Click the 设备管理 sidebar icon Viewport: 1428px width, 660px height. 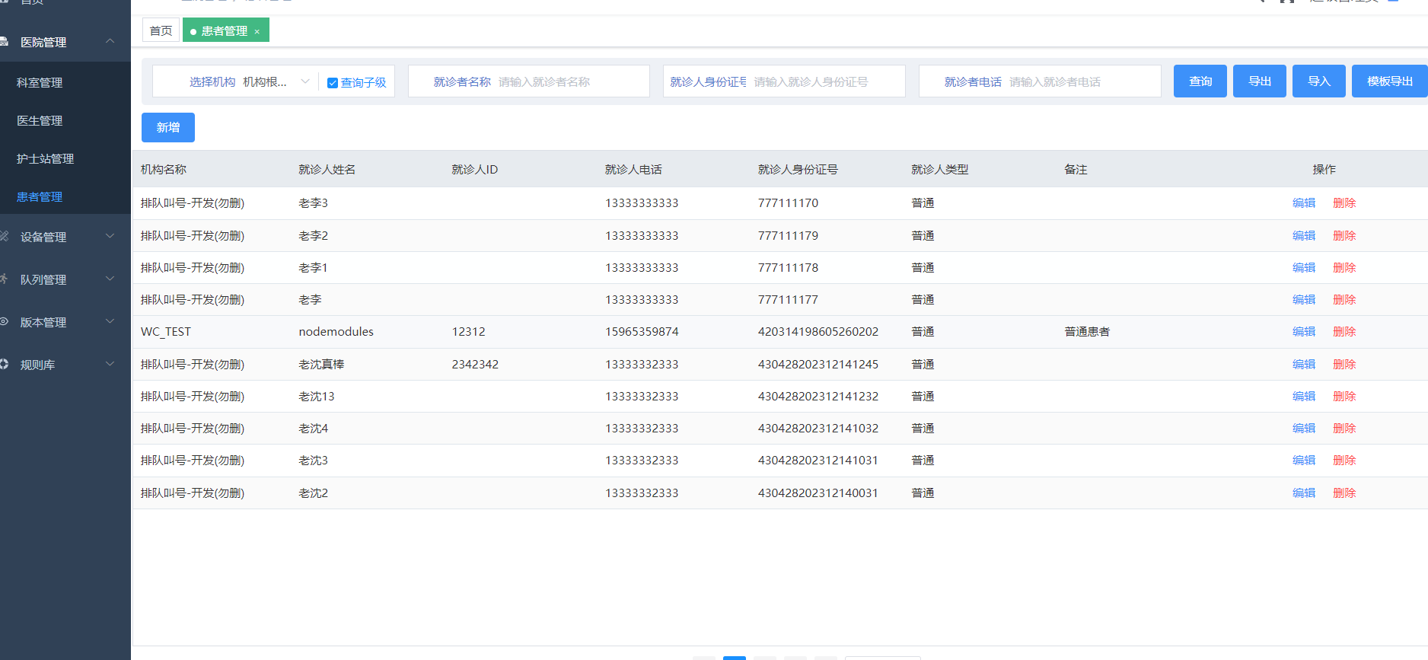[4, 237]
